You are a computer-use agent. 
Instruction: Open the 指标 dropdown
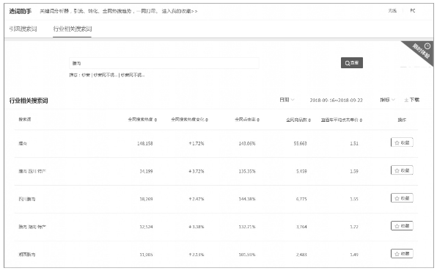387,100
